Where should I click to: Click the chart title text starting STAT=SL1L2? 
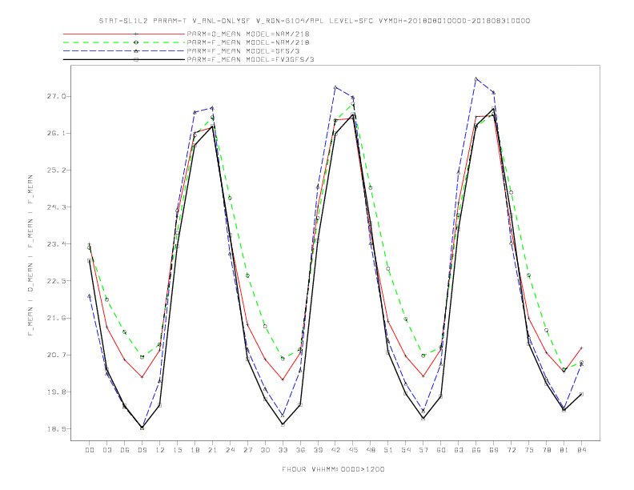point(314,21)
